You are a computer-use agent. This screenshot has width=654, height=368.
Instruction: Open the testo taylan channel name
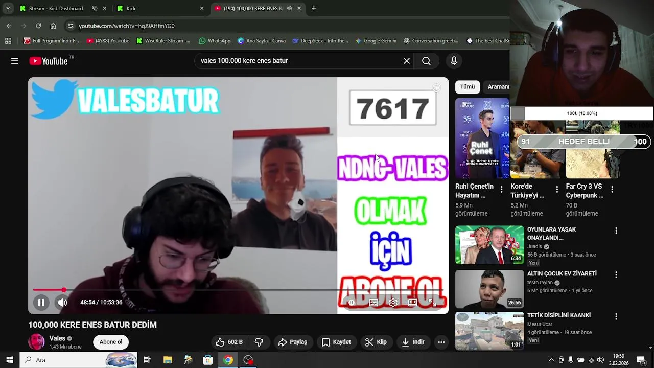click(x=540, y=283)
